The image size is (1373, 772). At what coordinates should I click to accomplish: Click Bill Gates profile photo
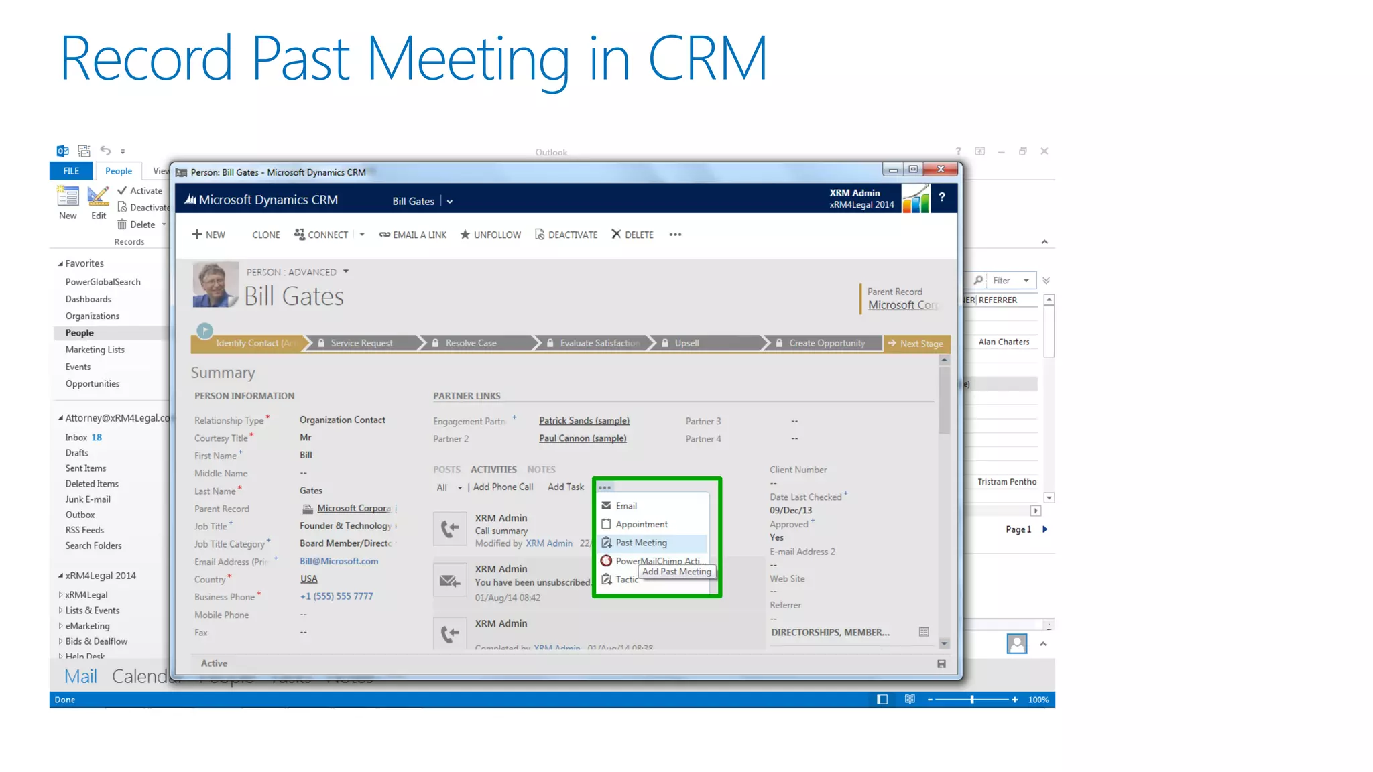coord(215,284)
